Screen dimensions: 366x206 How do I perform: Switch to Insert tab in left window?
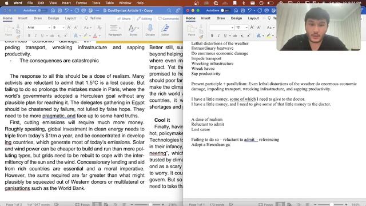pyautogui.click(x=23, y=18)
